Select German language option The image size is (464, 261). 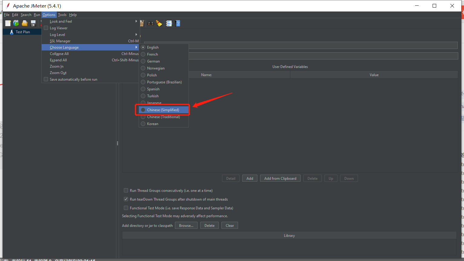coord(164,61)
